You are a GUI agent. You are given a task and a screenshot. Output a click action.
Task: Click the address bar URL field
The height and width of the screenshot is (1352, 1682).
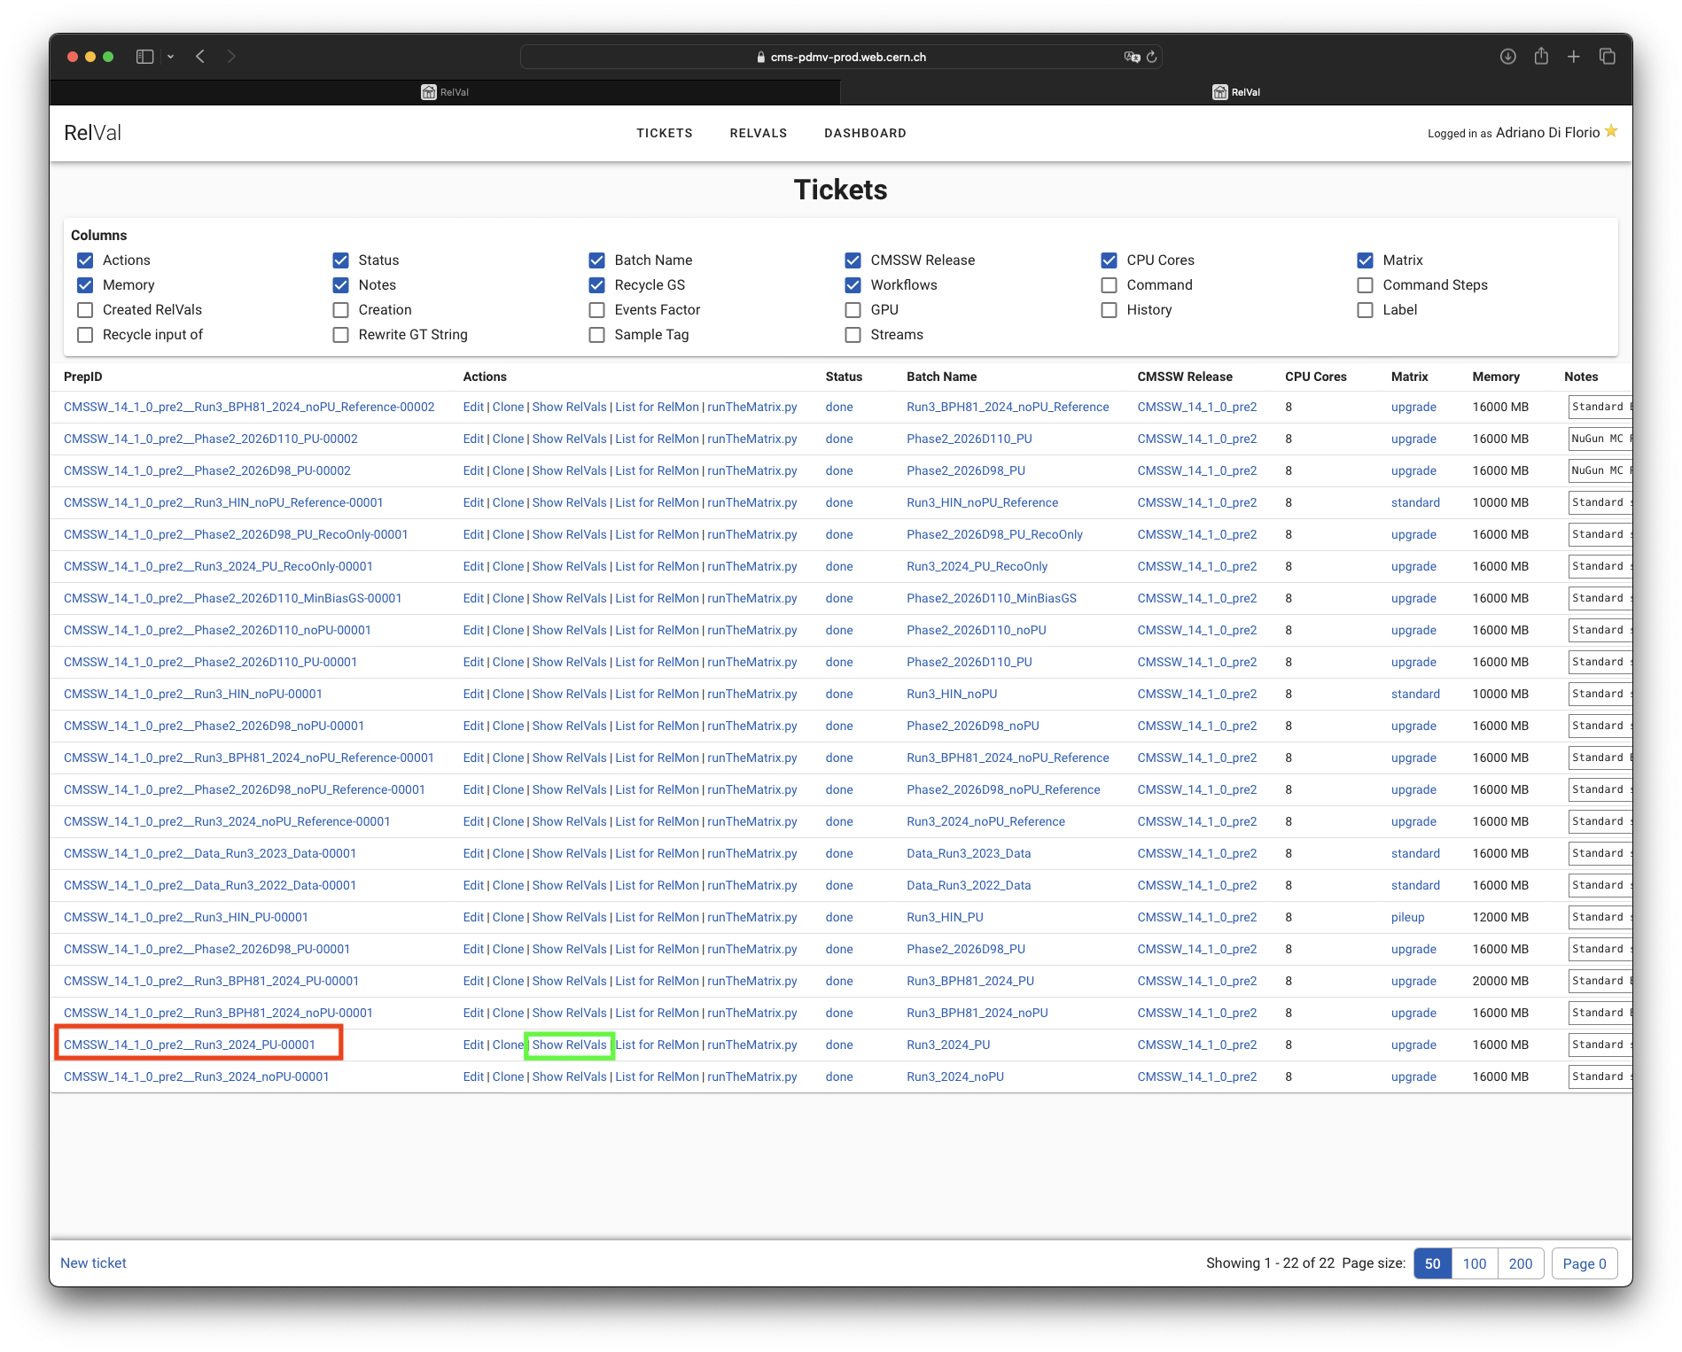840,57
